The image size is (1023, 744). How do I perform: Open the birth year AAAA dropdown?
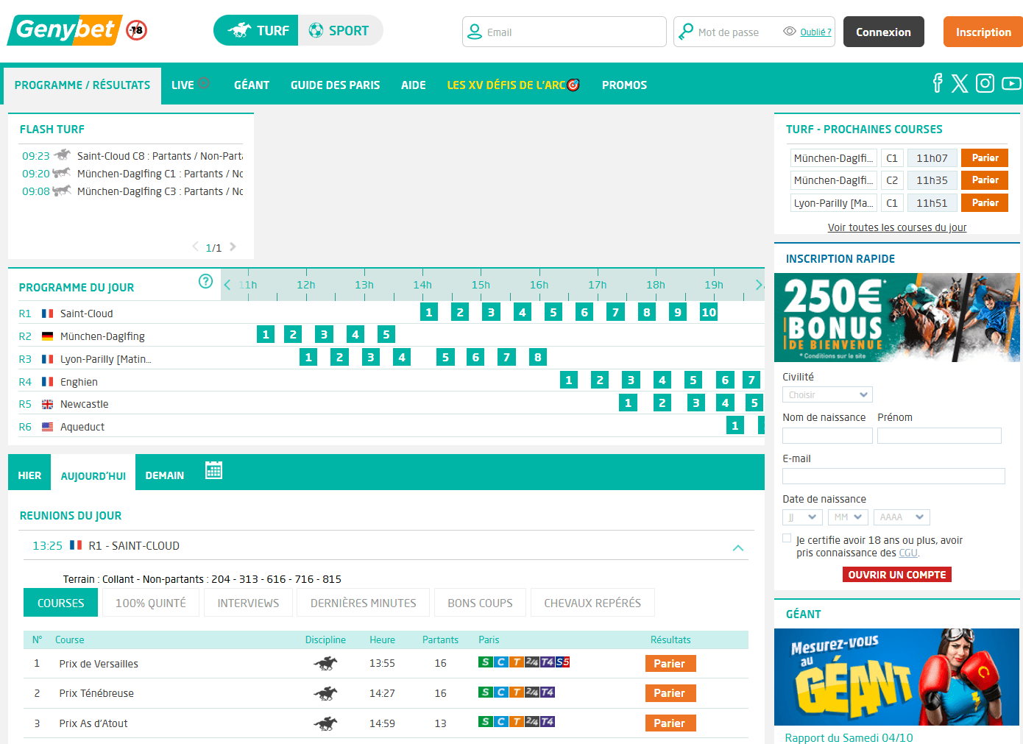coord(902,517)
